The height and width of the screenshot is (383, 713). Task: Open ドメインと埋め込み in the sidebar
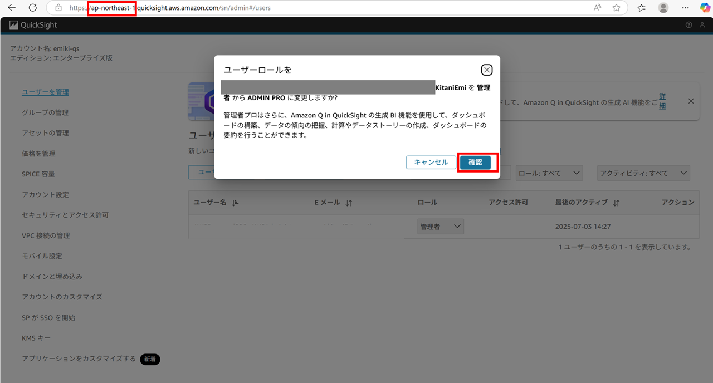pyautogui.click(x=52, y=277)
